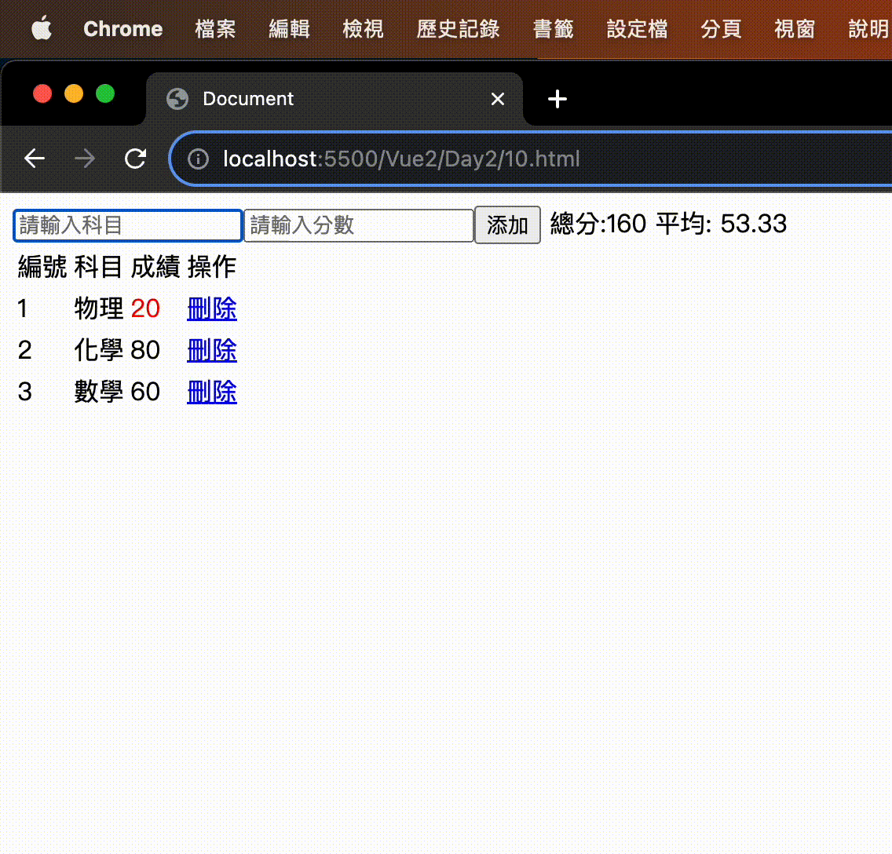This screenshot has width=892, height=854.
Task: Click the 請輸入分數 input field
Action: (357, 225)
